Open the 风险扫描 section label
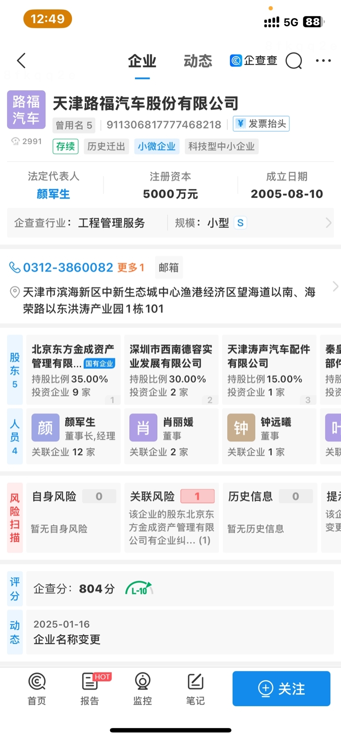 point(15,518)
